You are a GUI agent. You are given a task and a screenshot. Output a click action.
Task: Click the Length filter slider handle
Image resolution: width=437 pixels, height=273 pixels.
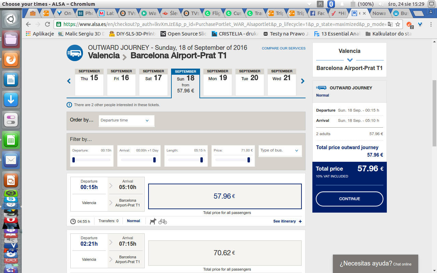[201, 160]
